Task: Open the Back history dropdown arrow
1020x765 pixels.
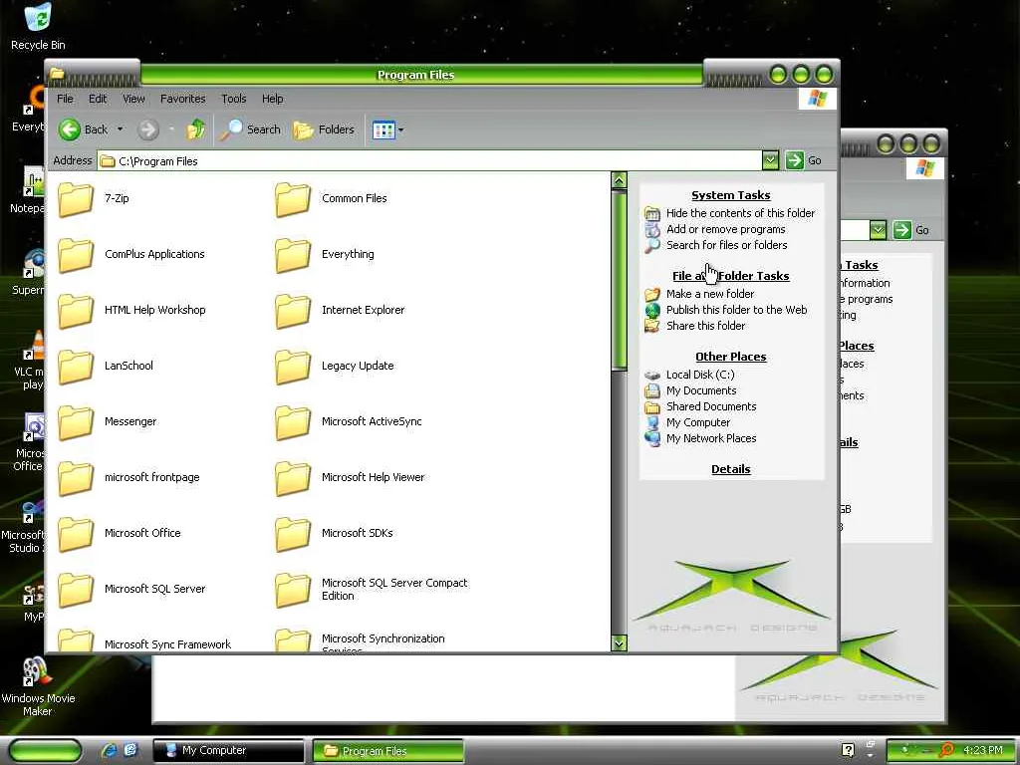Action: tap(120, 129)
